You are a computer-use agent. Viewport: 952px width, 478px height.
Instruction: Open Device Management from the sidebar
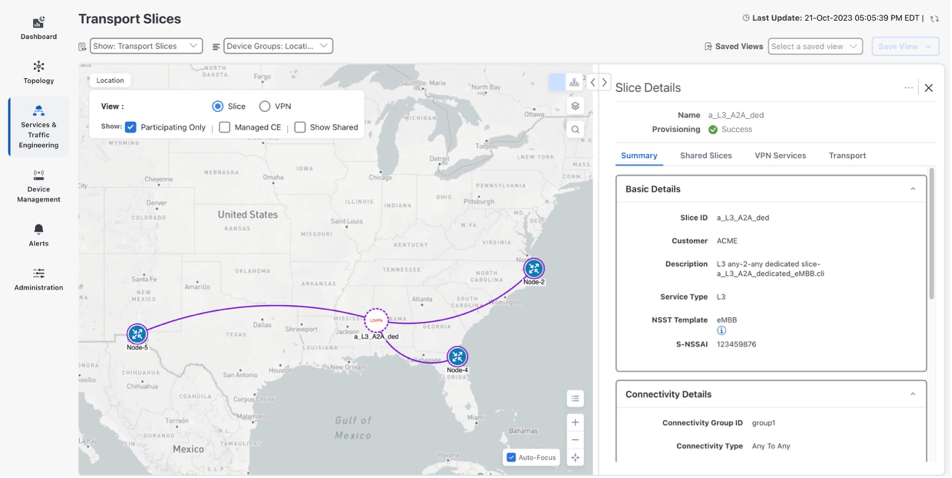[38, 175]
